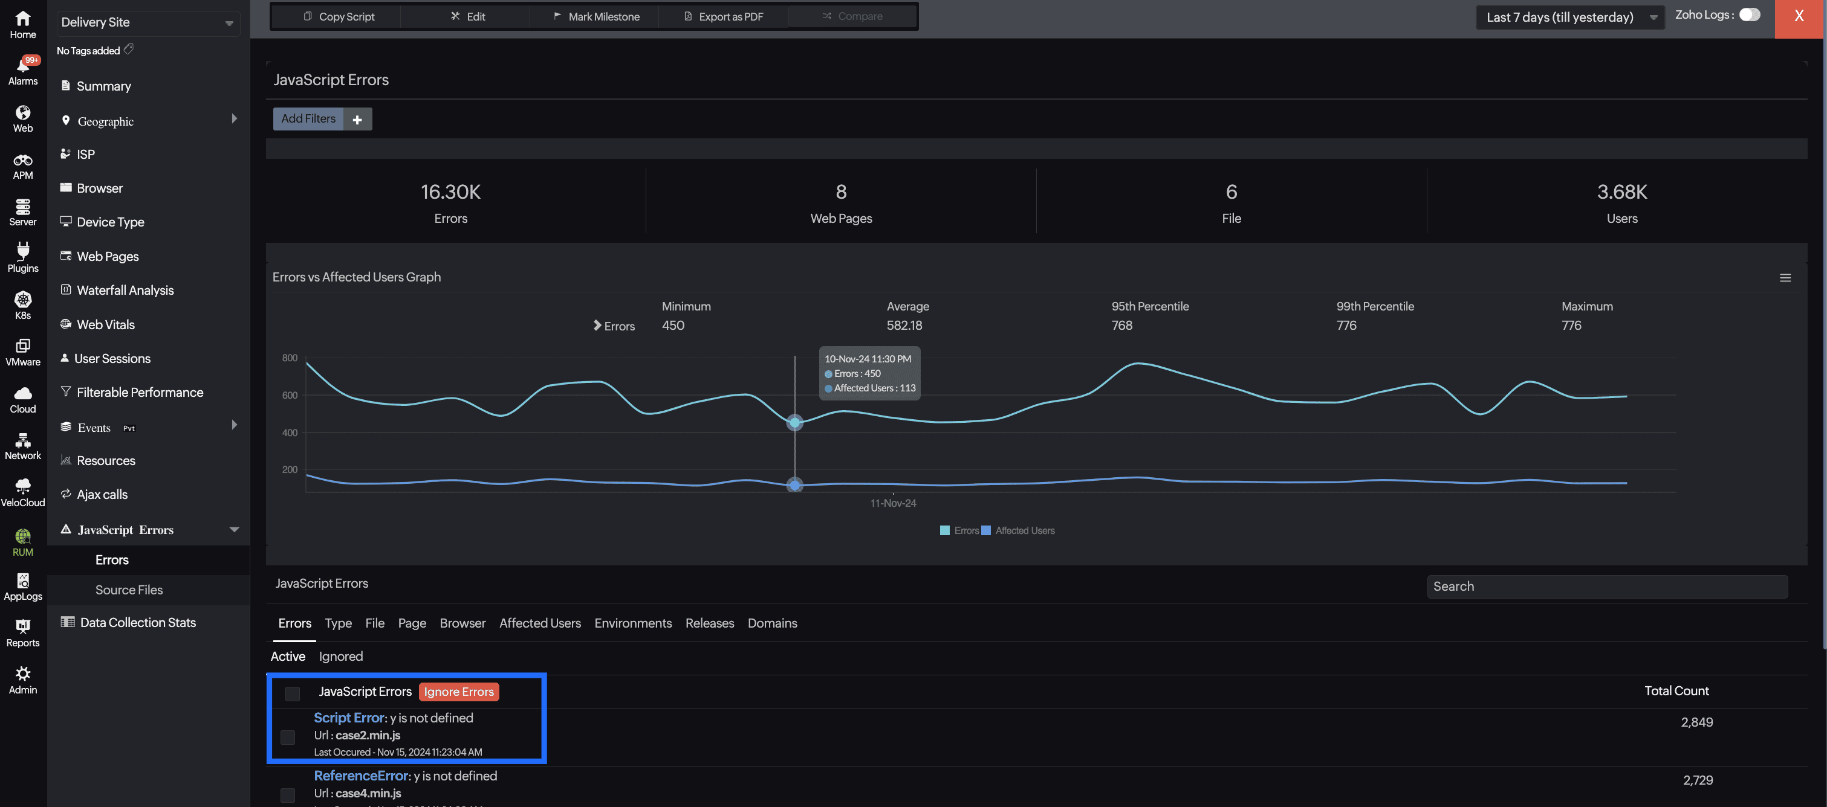Collapse the JavaScript Errors menu section
This screenshot has width=1827, height=807.
(234, 529)
